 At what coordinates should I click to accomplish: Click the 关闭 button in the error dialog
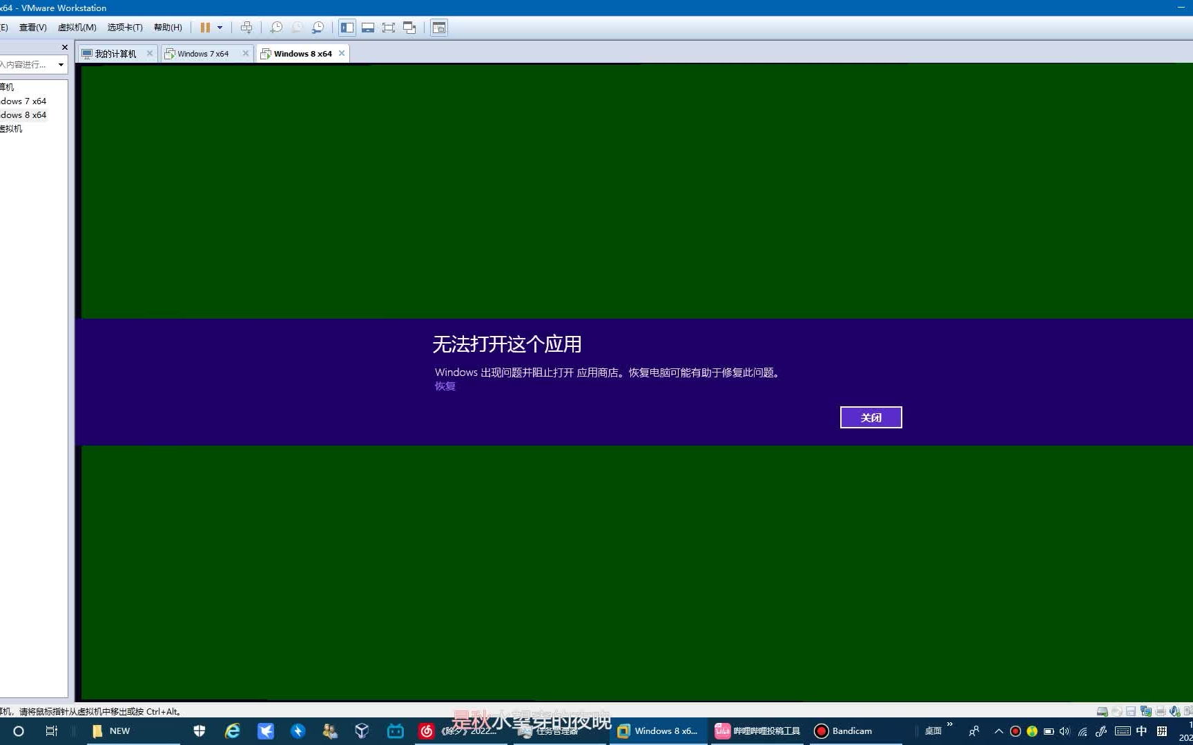871,417
